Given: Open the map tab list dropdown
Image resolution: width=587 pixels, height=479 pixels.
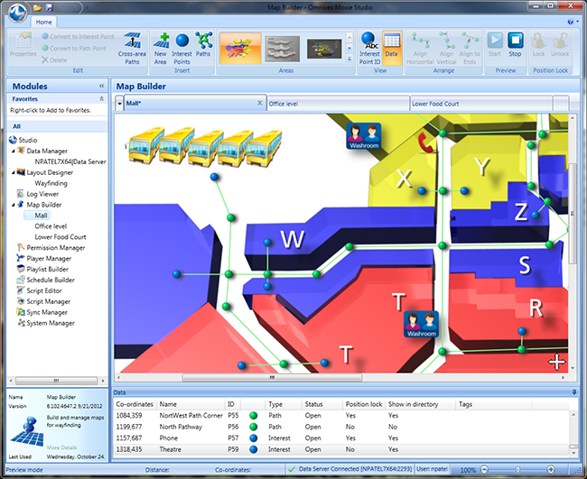Looking at the screenshot, I should pyautogui.click(x=119, y=104).
